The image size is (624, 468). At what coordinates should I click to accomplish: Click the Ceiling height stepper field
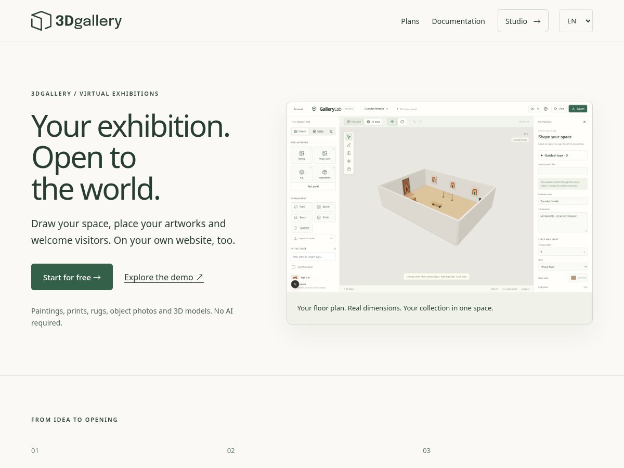tap(563, 252)
